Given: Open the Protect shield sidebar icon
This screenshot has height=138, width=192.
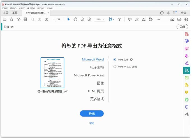Looking at the screenshot, I should pos(187,107).
